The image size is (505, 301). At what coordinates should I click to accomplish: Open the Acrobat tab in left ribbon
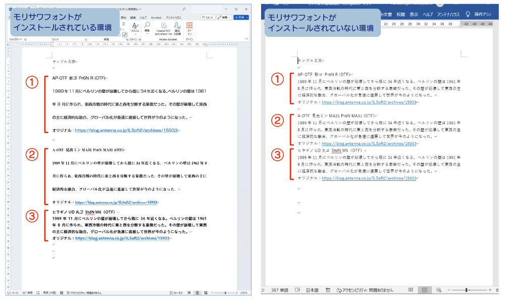pyautogui.click(x=156, y=17)
